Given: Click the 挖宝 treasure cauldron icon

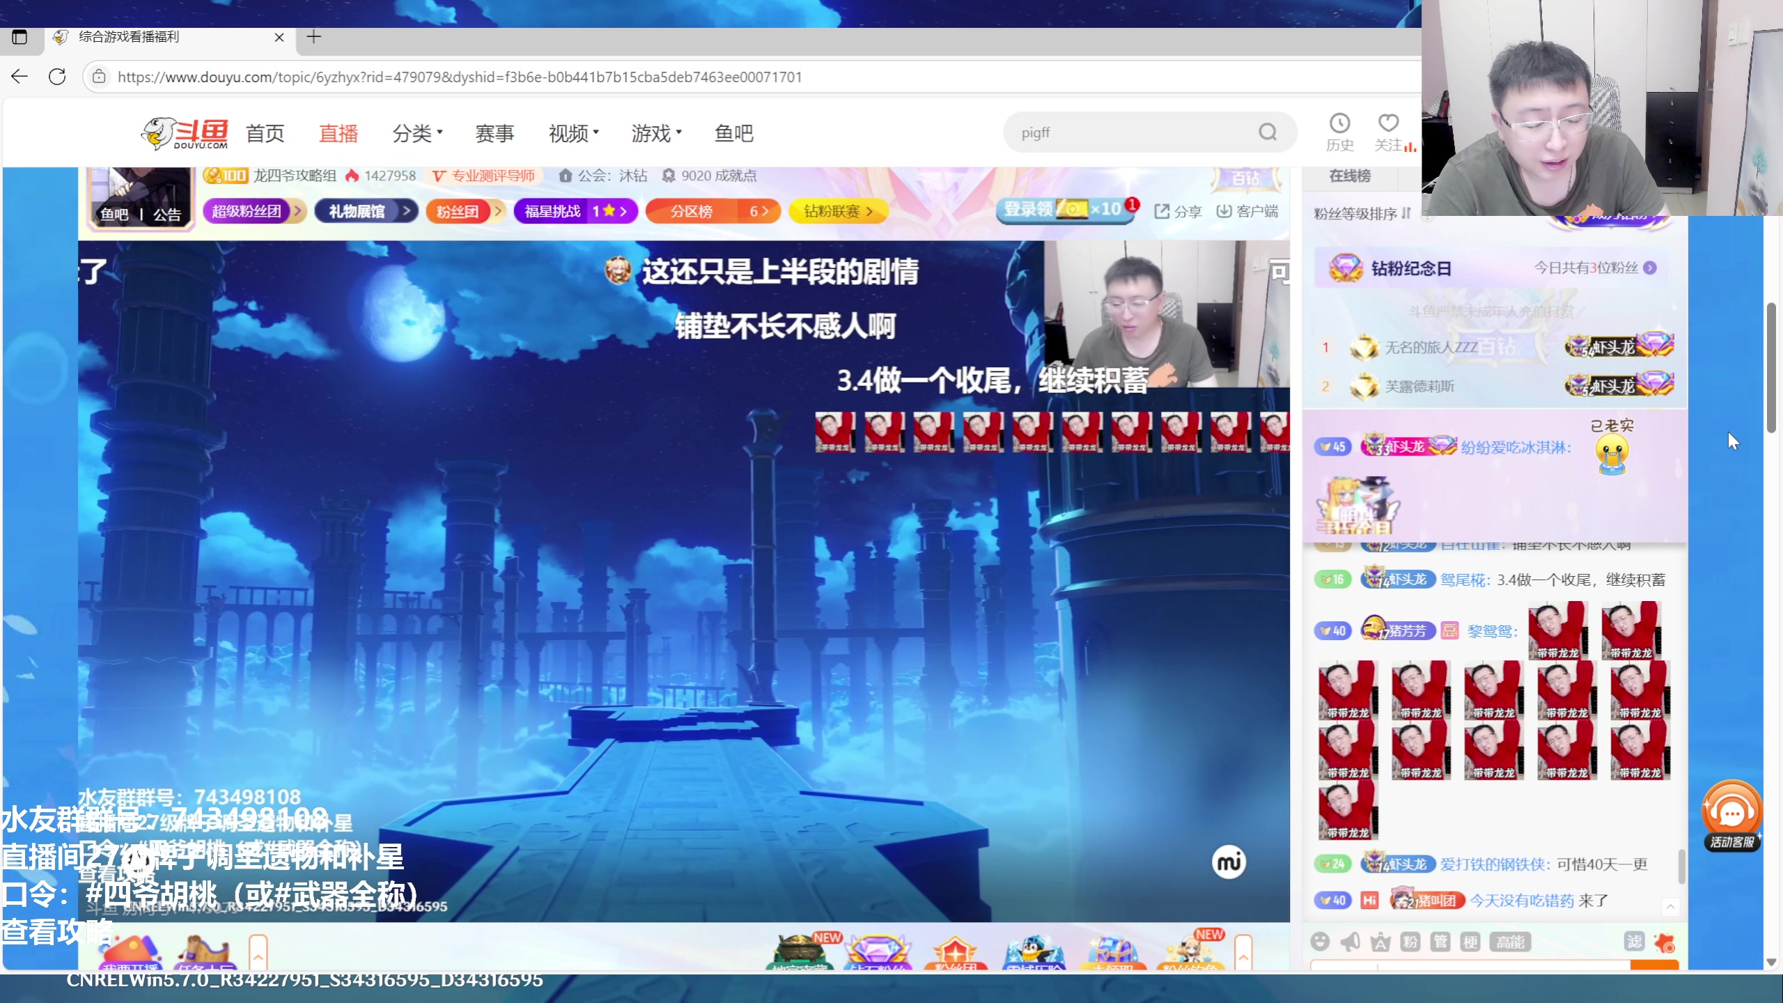Looking at the screenshot, I should (x=801, y=951).
